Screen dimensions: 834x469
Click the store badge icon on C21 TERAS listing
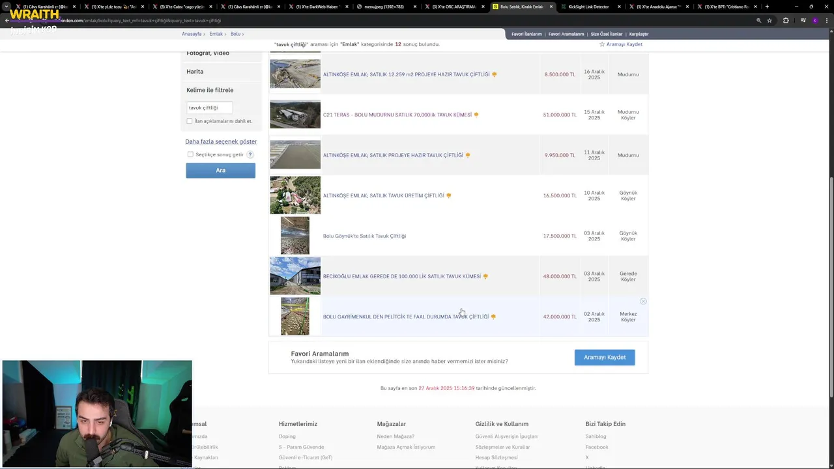point(476,115)
